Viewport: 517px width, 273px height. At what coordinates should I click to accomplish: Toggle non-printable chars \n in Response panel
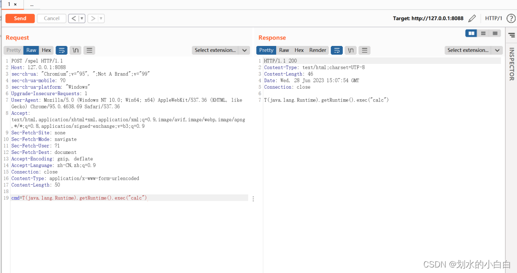point(351,50)
